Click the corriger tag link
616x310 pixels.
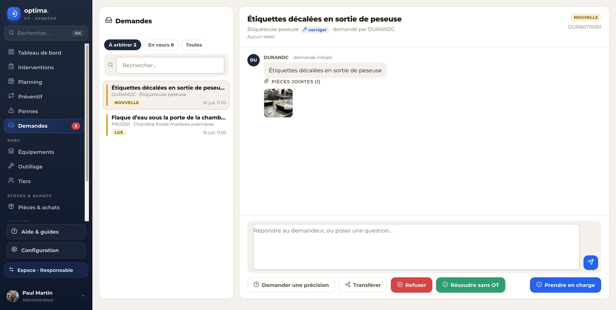tap(315, 30)
